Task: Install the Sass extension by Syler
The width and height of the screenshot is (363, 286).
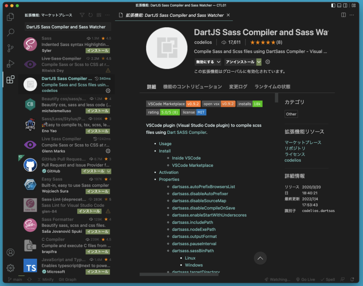Action: (98, 50)
